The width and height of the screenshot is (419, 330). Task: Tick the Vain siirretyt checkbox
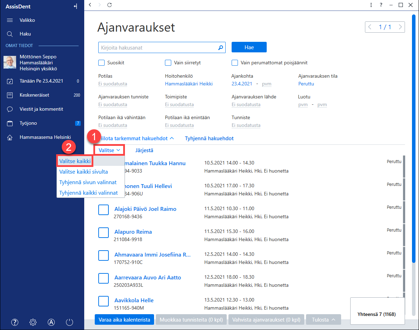[168, 63]
